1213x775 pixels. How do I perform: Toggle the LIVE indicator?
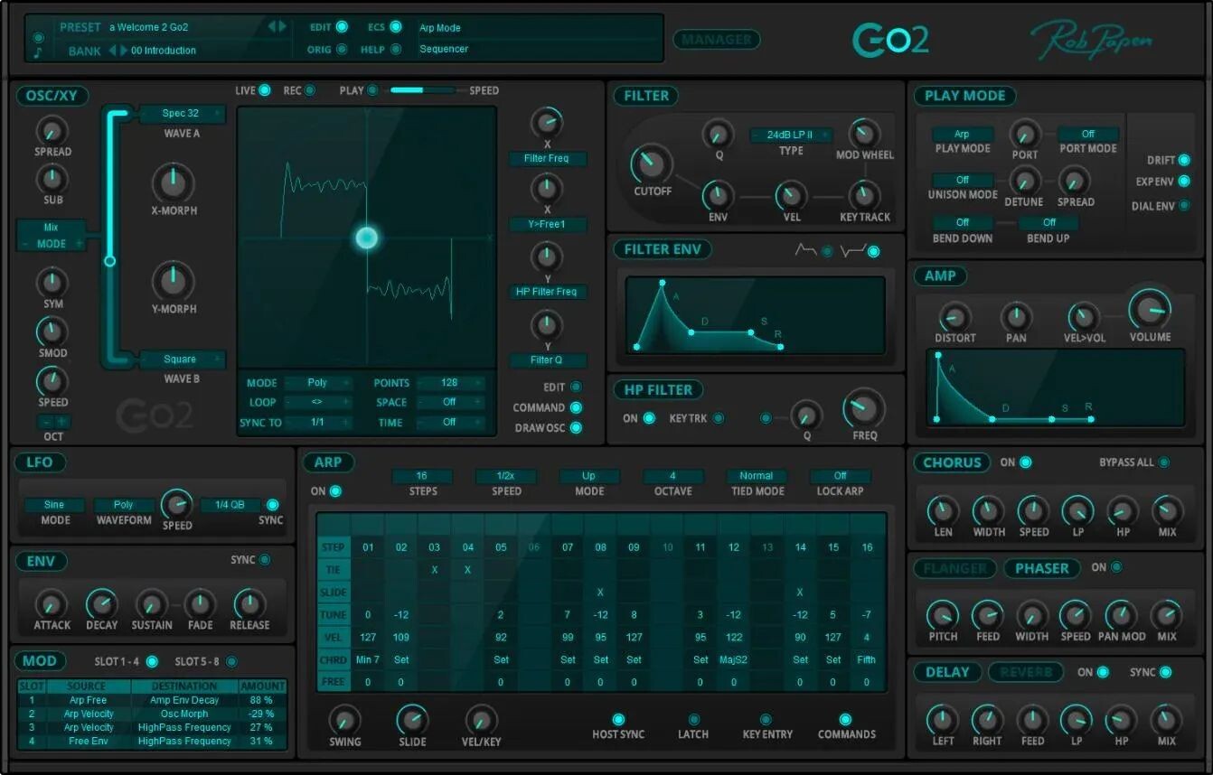pyautogui.click(x=265, y=90)
